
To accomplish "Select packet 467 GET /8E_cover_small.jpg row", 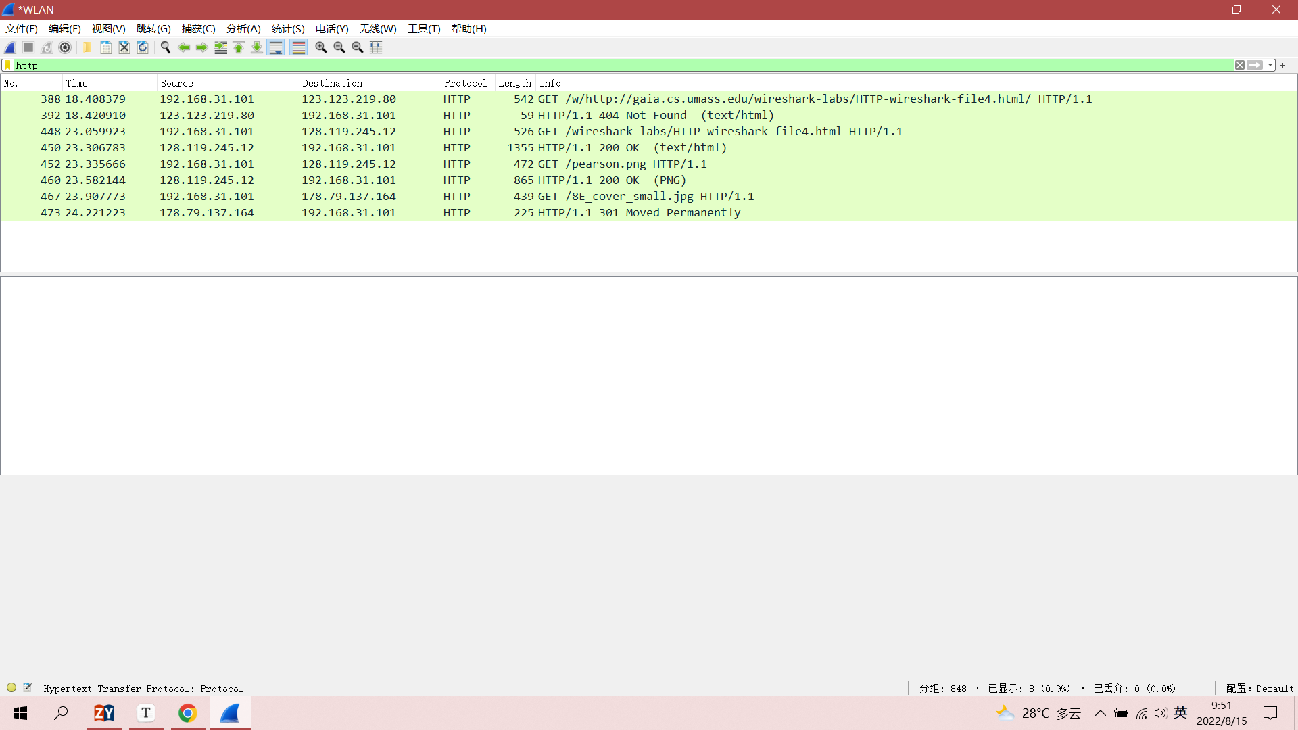I will [x=648, y=197].
